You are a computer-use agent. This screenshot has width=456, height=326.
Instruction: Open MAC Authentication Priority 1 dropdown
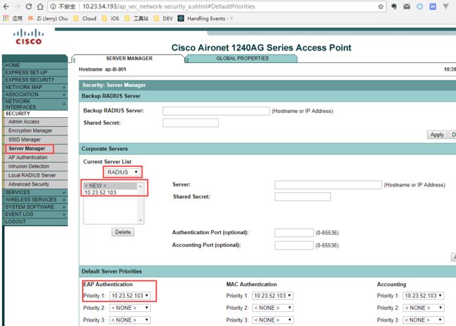click(272, 296)
